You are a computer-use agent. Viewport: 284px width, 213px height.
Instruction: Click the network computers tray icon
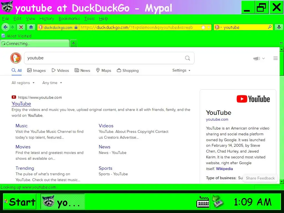click(218, 202)
